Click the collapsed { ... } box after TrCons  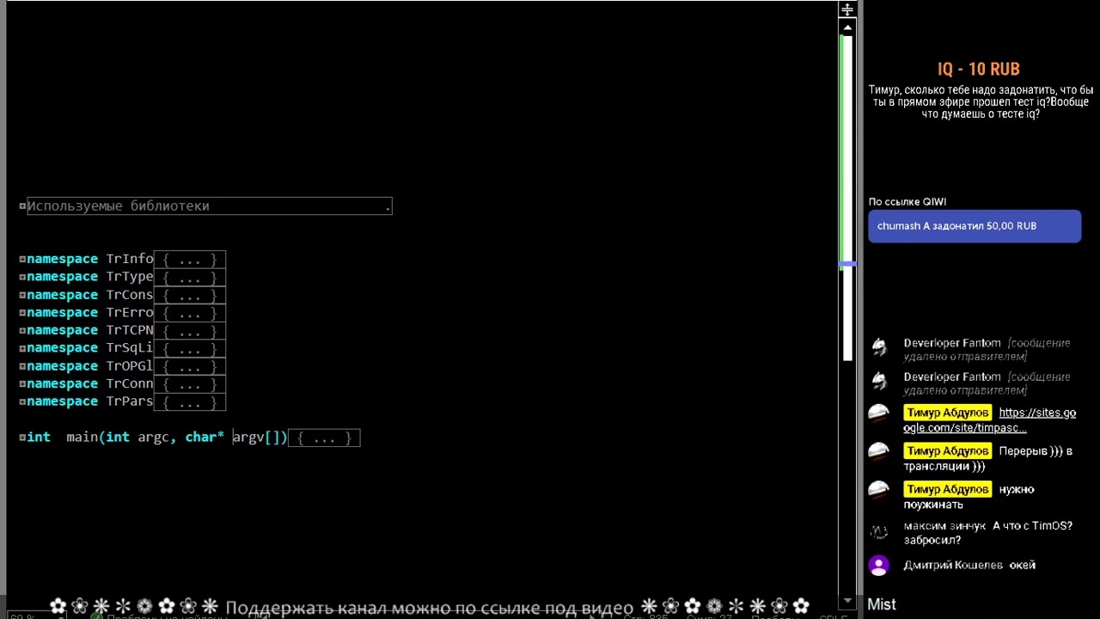(x=190, y=295)
